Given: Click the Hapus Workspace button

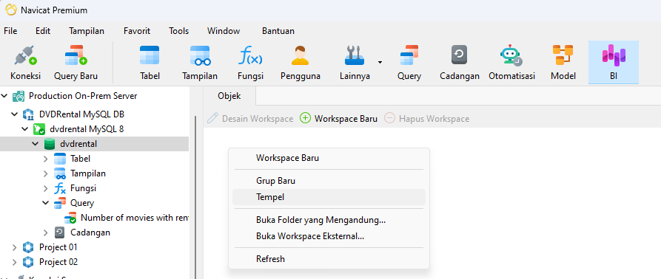Looking at the screenshot, I should pos(426,119).
